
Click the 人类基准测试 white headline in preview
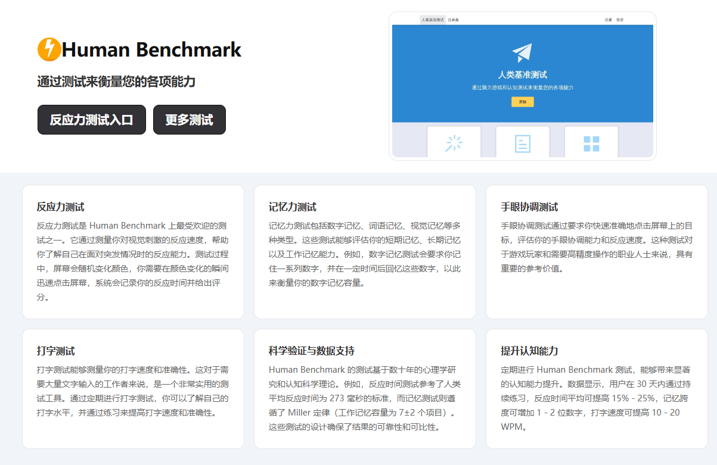[x=523, y=75]
